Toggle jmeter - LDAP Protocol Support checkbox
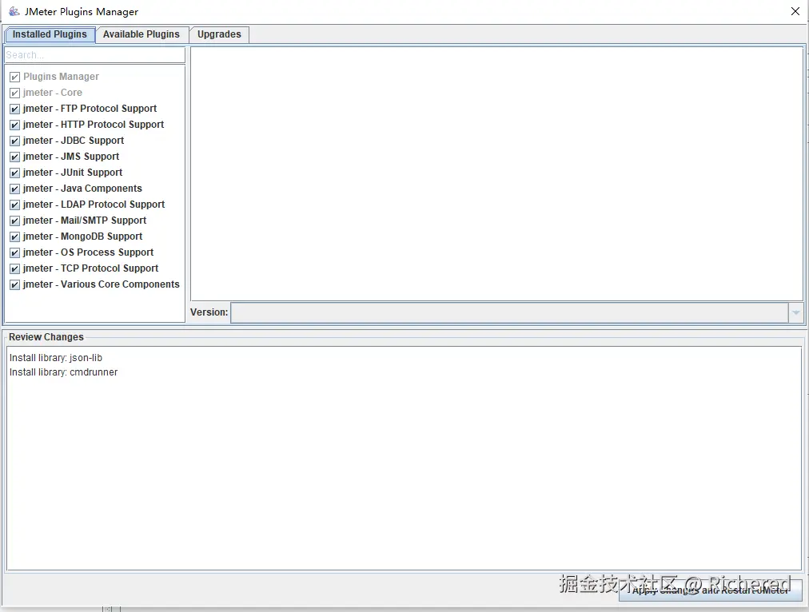Image resolution: width=809 pixels, height=612 pixels. (15, 205)
